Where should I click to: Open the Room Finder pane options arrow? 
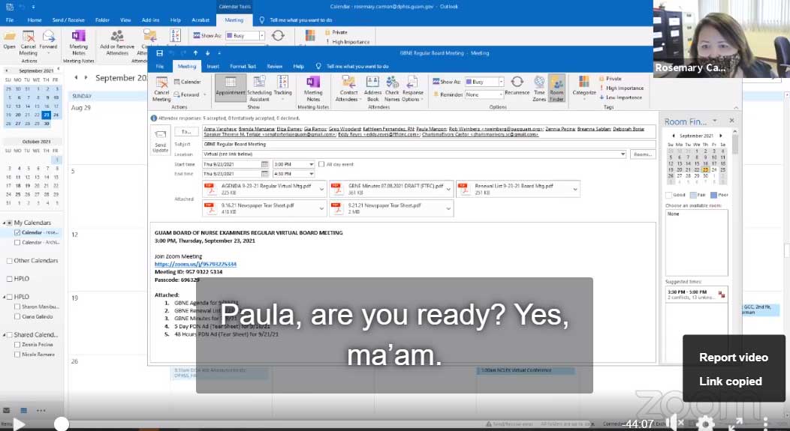point(714,121)
